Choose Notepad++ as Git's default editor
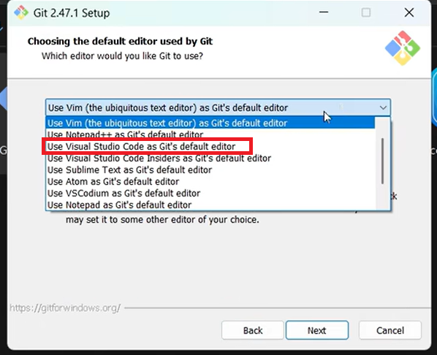 pyautogui.click(x=210, y=134)
